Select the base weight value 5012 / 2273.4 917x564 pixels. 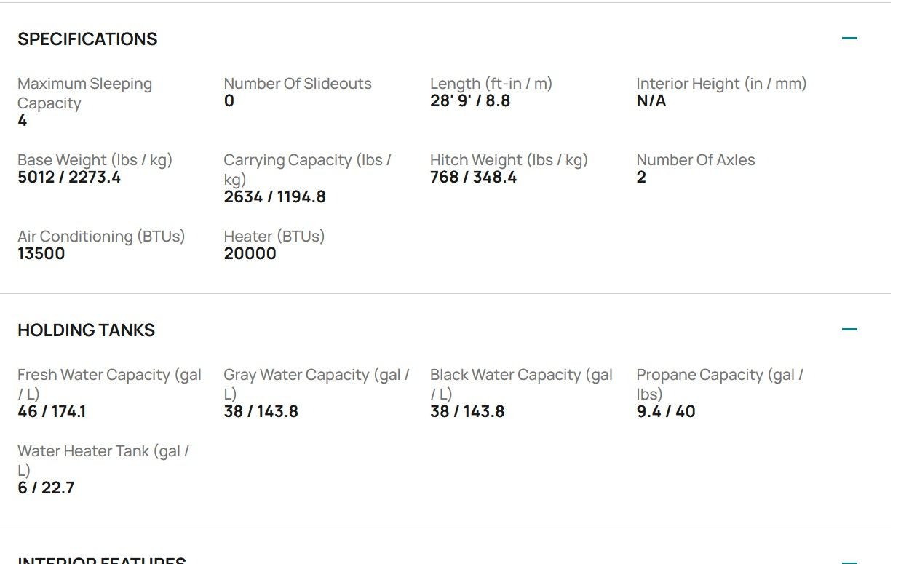69,178
